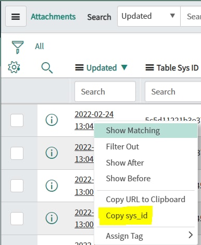Image resolution: width=201 pixels, height=245 pixels.
Task: Click the magnifier column search icon
Action: [x=47, y=68]
